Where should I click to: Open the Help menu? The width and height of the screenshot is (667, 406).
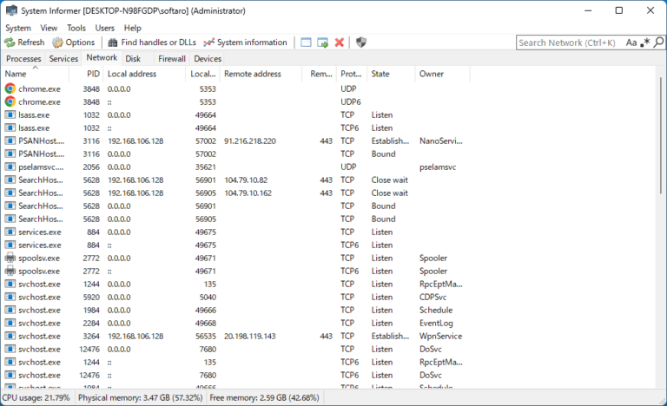132,28
